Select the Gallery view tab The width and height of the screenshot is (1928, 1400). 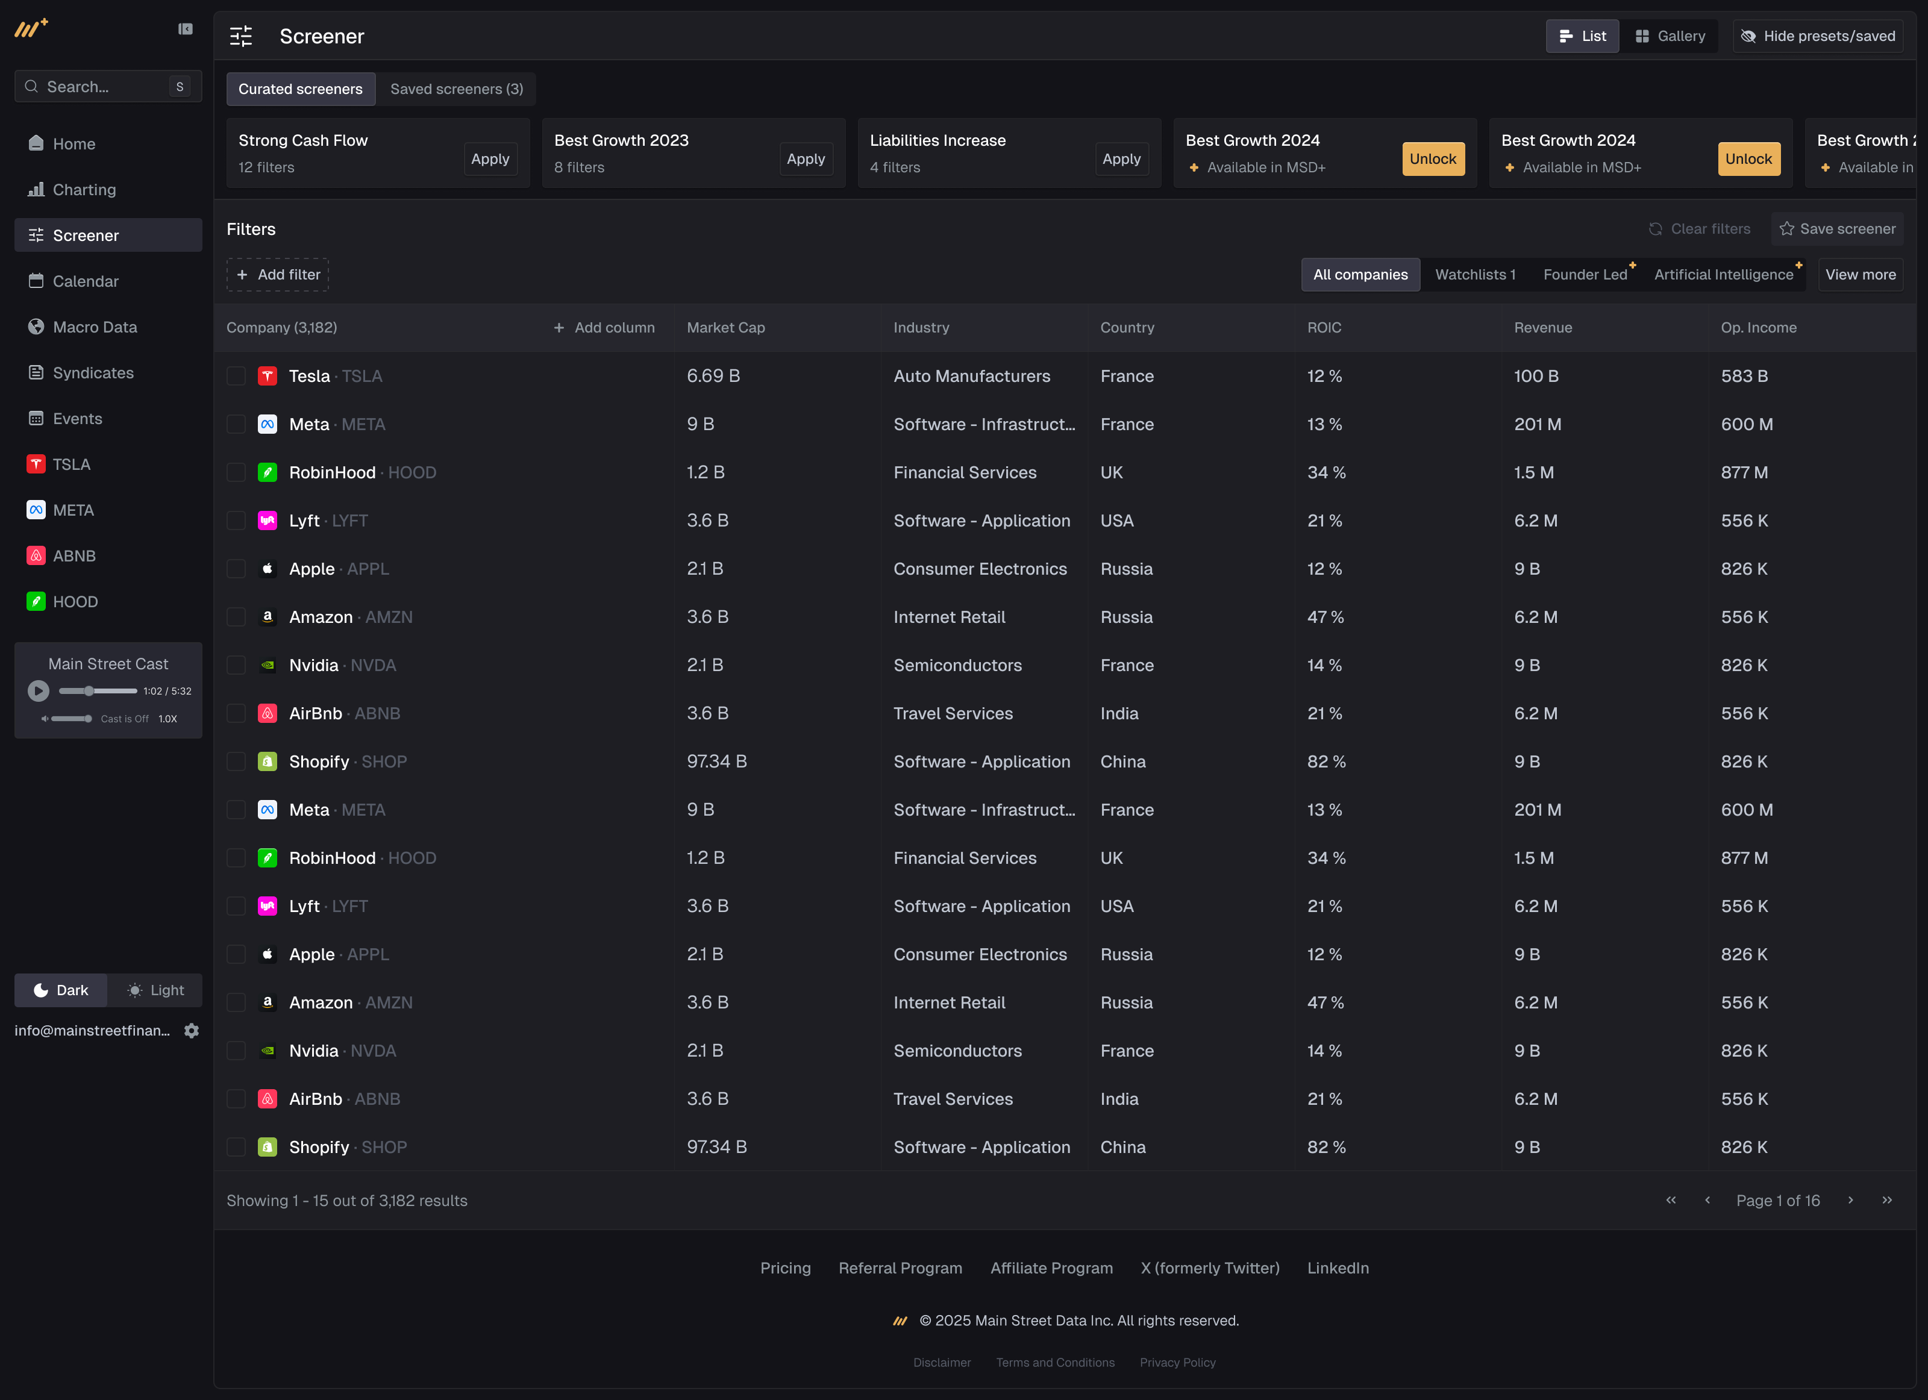coord(1670,36)
